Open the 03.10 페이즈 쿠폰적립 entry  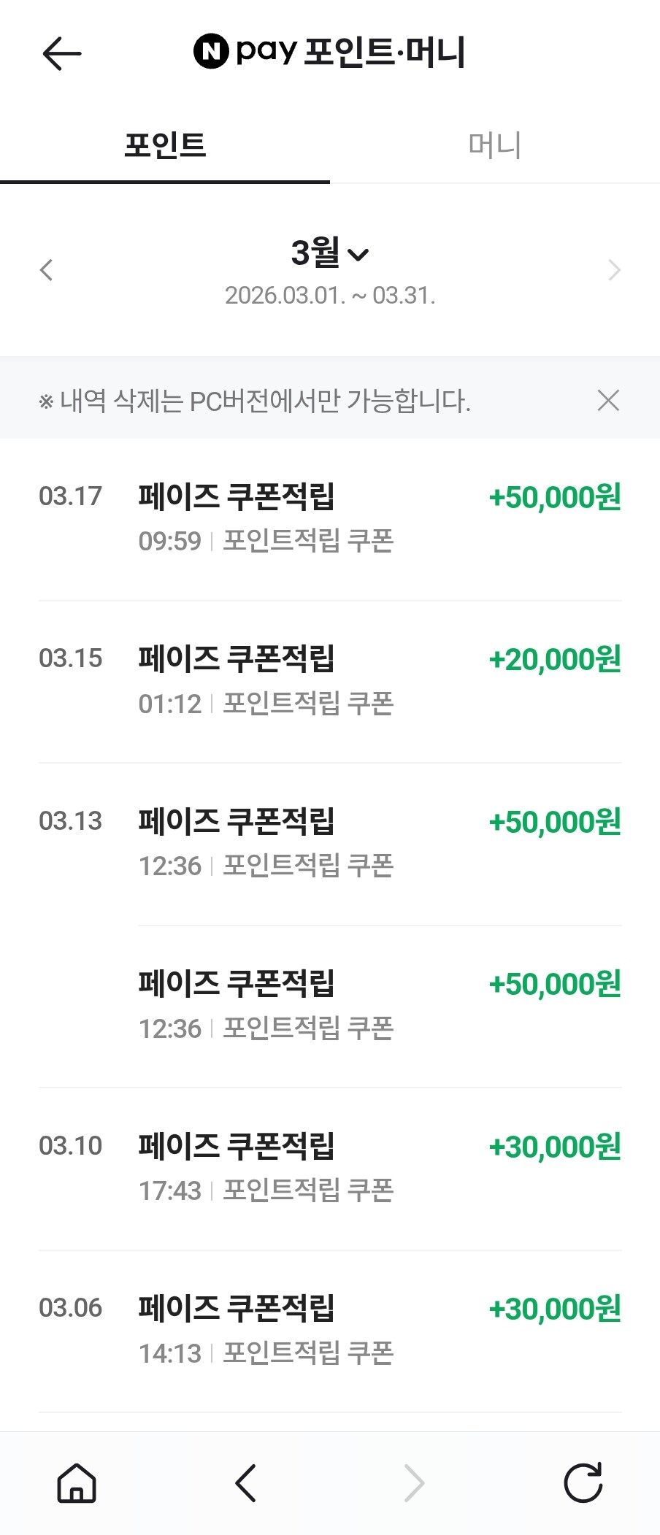[x=237, y=1146]
